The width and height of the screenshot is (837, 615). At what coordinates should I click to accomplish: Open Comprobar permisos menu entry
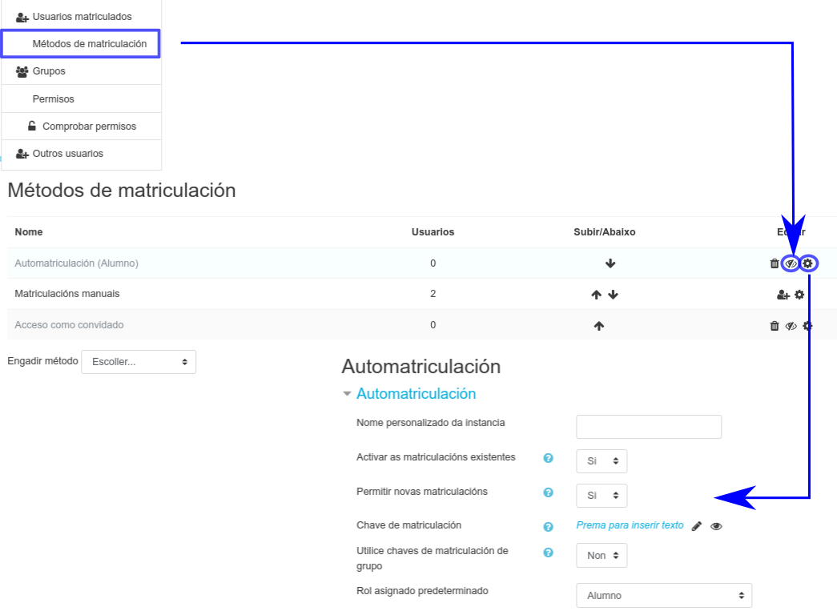[89, 127]
